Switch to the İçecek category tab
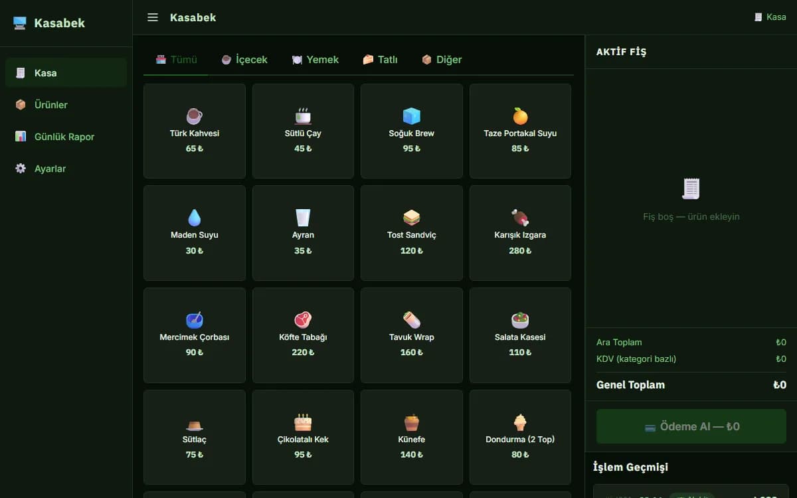 244,60
